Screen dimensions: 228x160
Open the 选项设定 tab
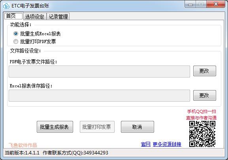pos(35,17)
